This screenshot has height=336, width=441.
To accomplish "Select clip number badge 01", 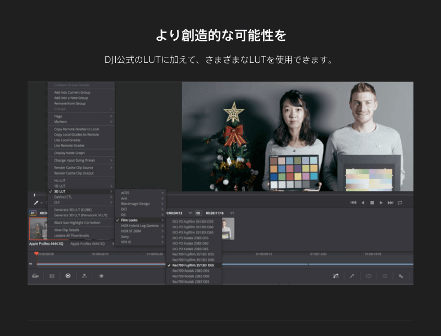I will click(33, 213).
